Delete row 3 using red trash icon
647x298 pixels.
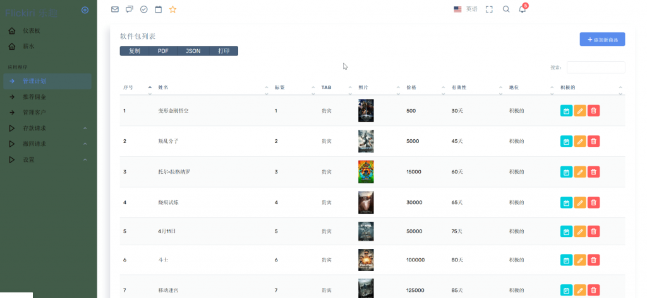[x=594, y=172]
